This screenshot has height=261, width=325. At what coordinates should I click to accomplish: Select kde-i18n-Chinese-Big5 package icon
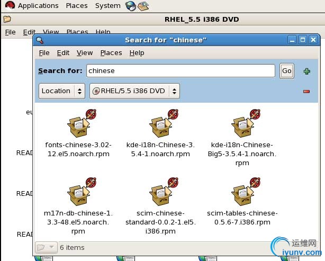point(246,123)
